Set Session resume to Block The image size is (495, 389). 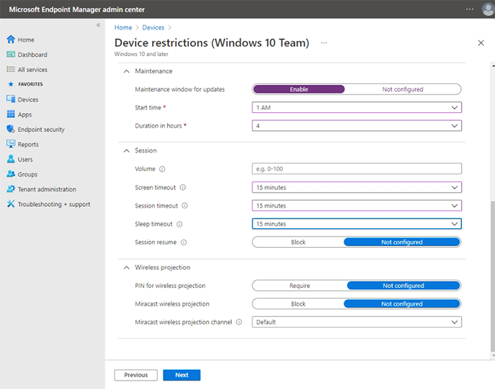298,242
